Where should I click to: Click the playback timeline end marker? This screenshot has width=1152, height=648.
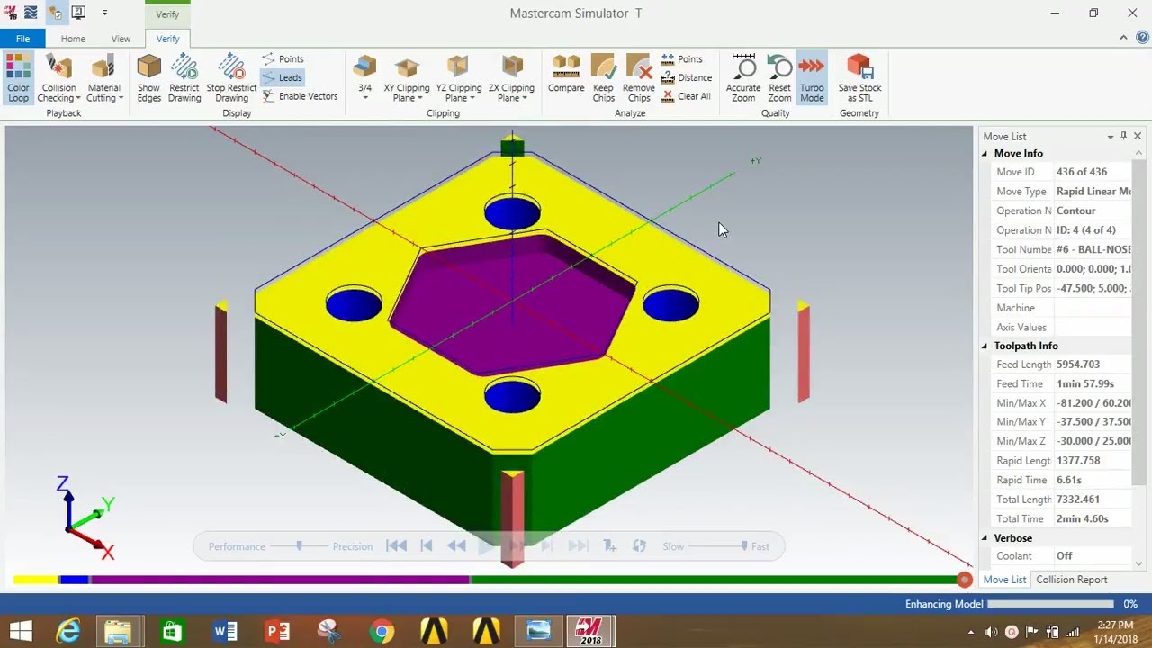coord(964,580)
